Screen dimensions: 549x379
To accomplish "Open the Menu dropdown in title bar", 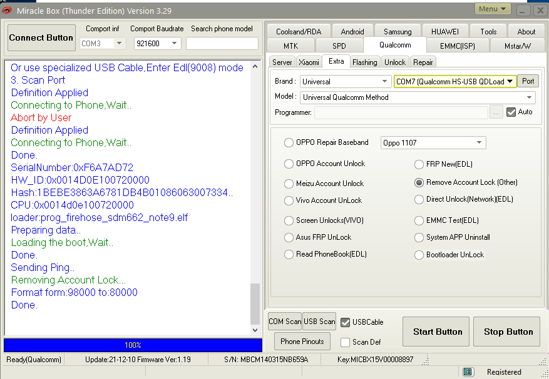I will 492,9.
